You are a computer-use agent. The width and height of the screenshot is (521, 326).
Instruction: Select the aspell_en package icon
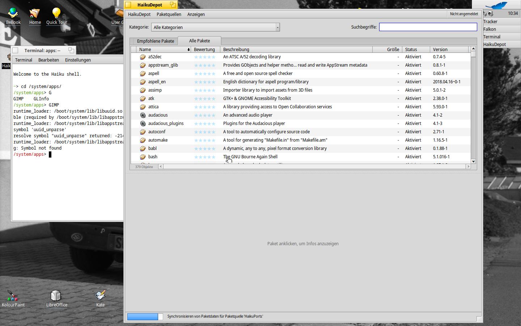click(143, 82)
